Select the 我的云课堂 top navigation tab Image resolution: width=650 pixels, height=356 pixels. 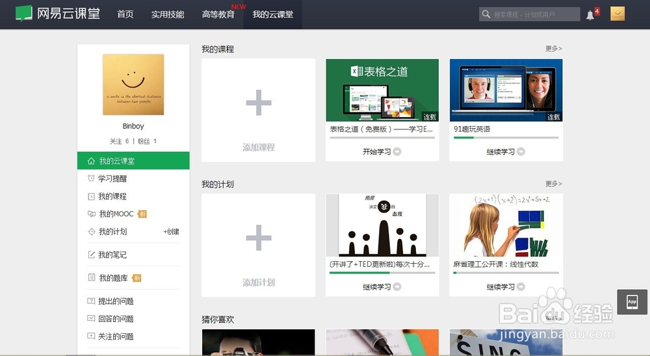click(273, 14)
